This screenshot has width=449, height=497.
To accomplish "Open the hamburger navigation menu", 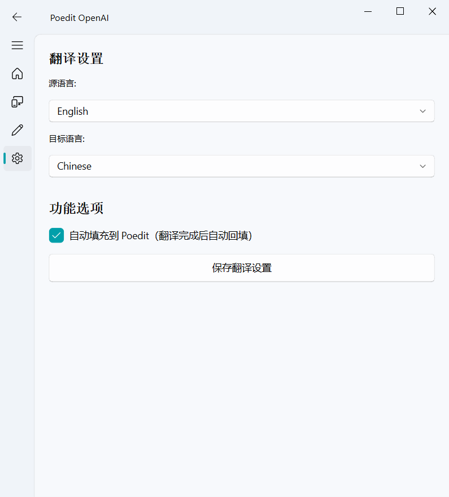I will pyautogui.click(x=17, y=45).
